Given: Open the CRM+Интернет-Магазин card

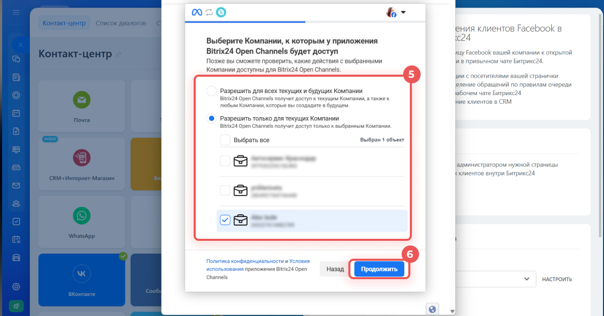Looking at the screenshot, I should pos(81,164).
